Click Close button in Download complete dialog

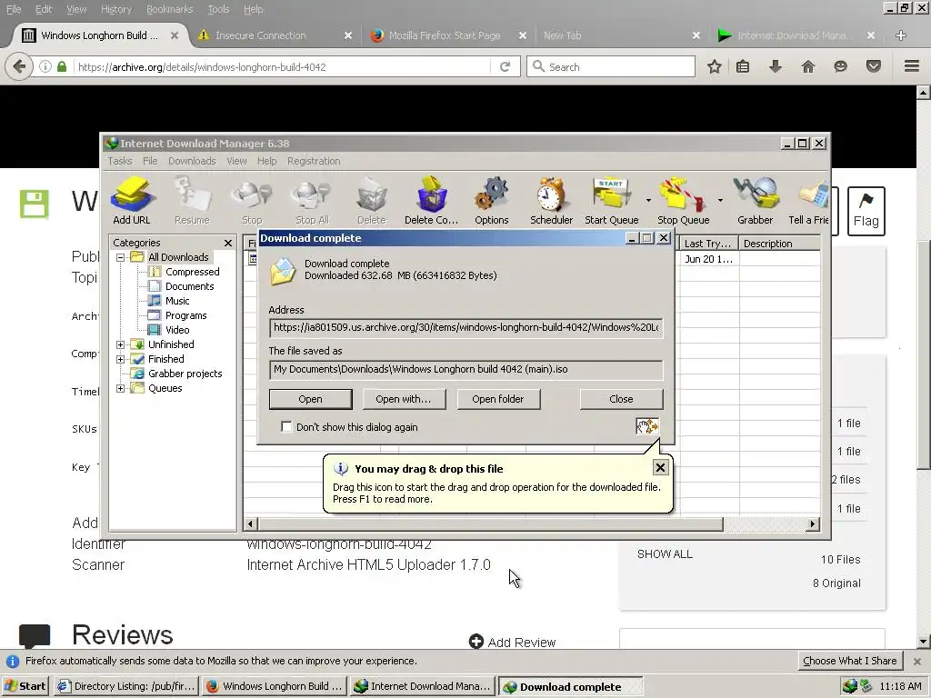[x=621, y=399]
